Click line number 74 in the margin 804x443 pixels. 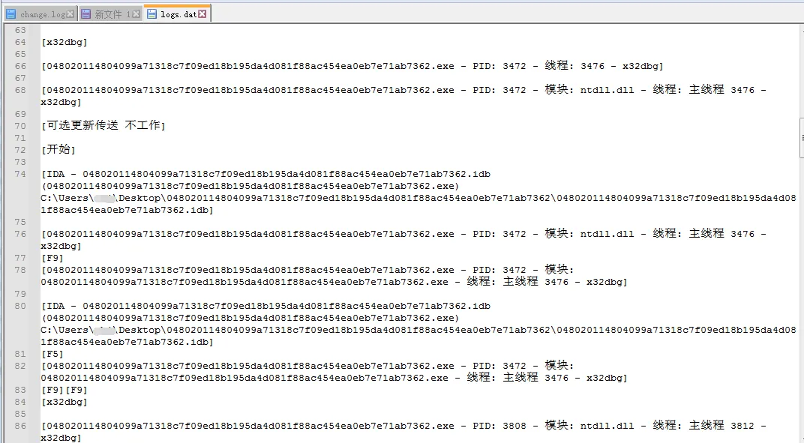20,174
